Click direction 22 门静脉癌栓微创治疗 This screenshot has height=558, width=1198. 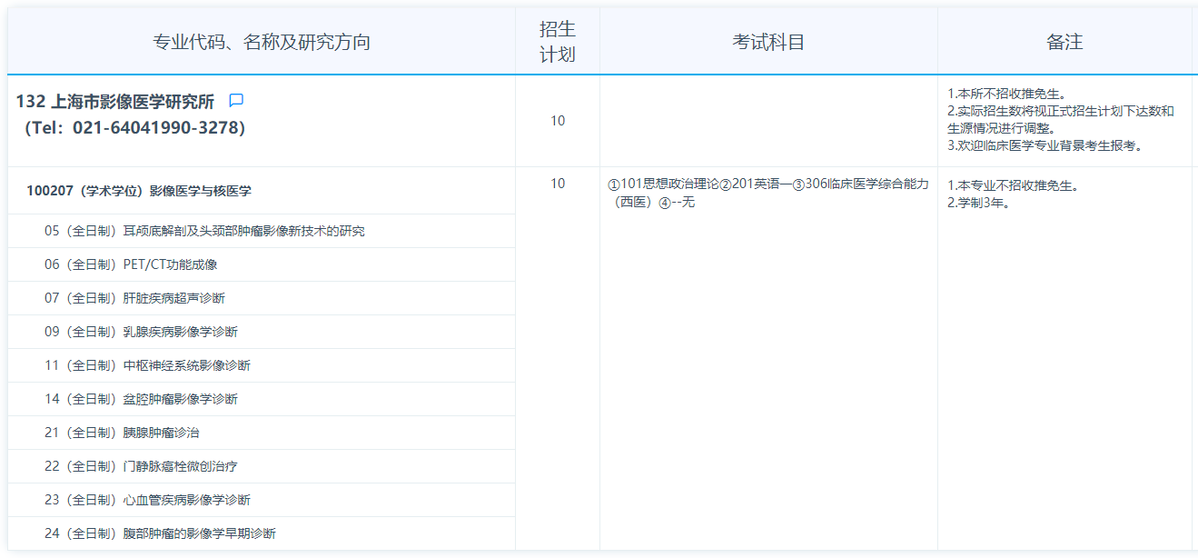point(141,466)
